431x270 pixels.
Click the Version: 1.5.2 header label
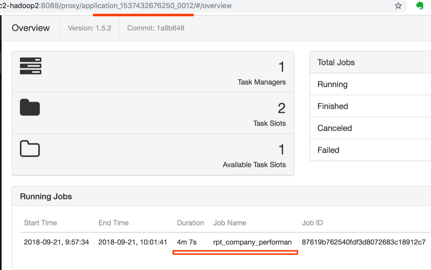tap(90, 28)
